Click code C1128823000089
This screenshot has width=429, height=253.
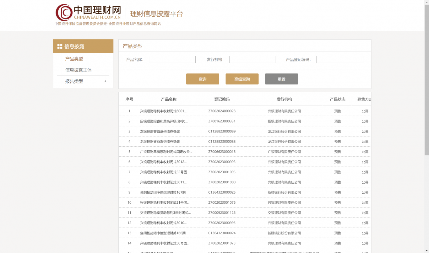(x=222, y=132)
